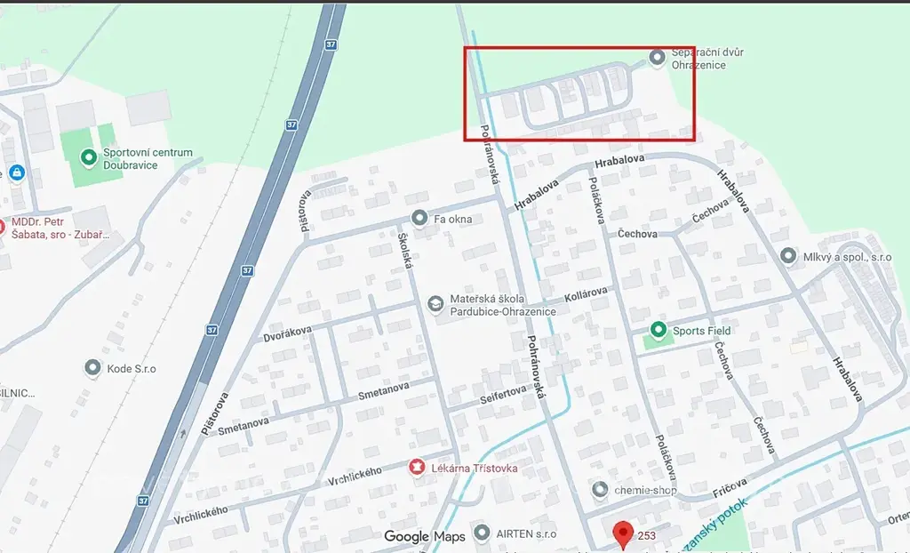Image resolution: width=910 pixels, height=553 pixels.
Task: Click the red 253 location pin
Action: tap(623, 535)
